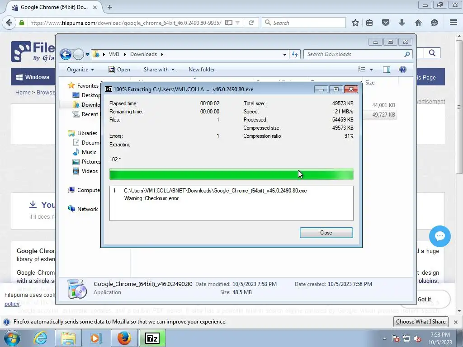Close the 7-Zip extraction dialog with Close button
Screen dimensions: 463x347
point(326,233)
